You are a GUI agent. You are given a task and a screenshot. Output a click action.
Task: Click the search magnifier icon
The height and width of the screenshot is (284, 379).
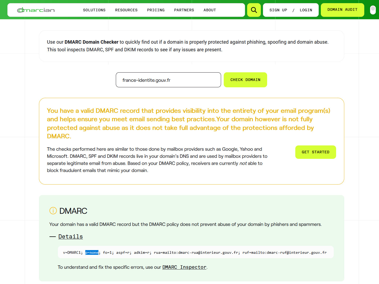(x=254, y=10)
